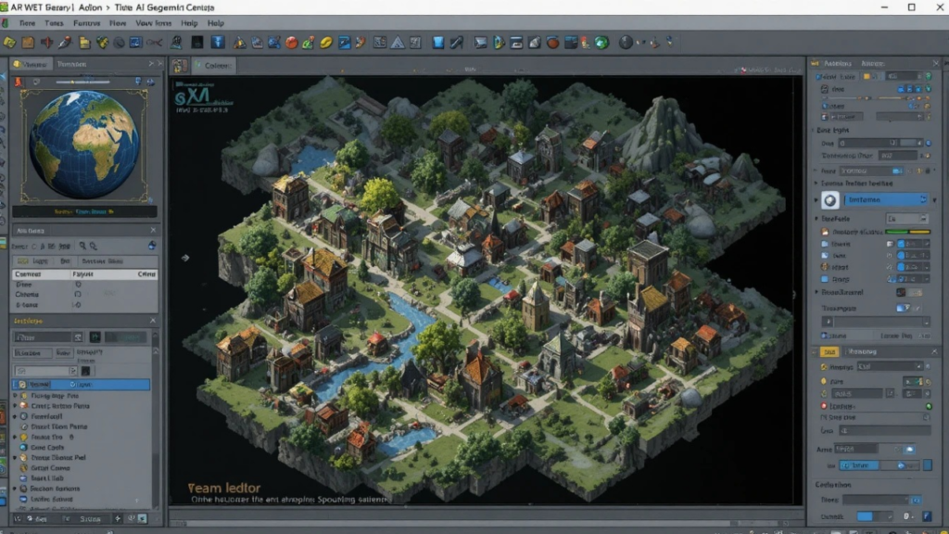This screenshot has width=949, height=534.
Task: Open the large blue dropdown in right panel
Action: coord(885,200)
